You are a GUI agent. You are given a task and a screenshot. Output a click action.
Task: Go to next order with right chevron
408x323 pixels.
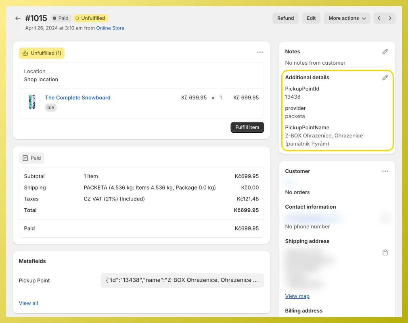[390, 18]
